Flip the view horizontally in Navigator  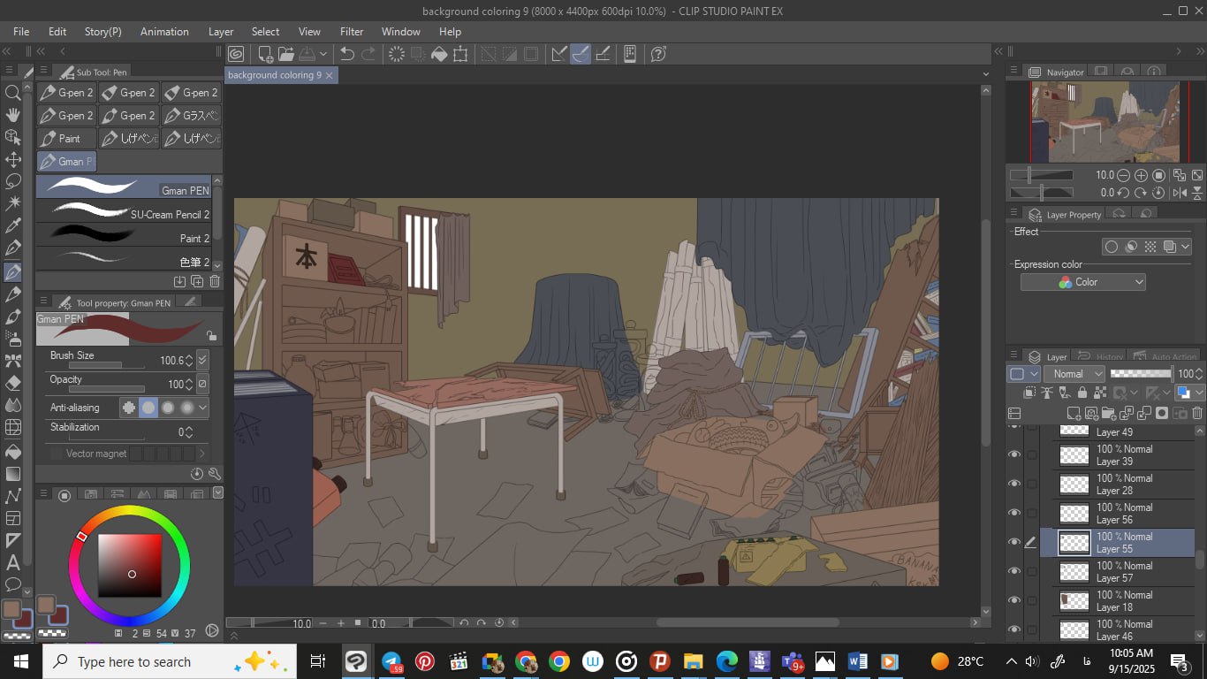[1180, 193]
